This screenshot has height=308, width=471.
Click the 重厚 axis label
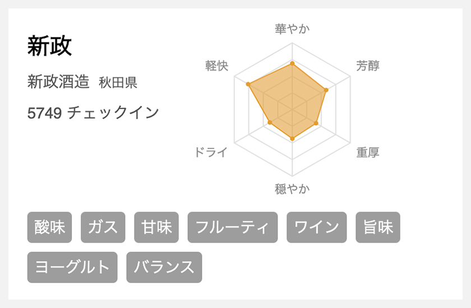click(368, 152)
